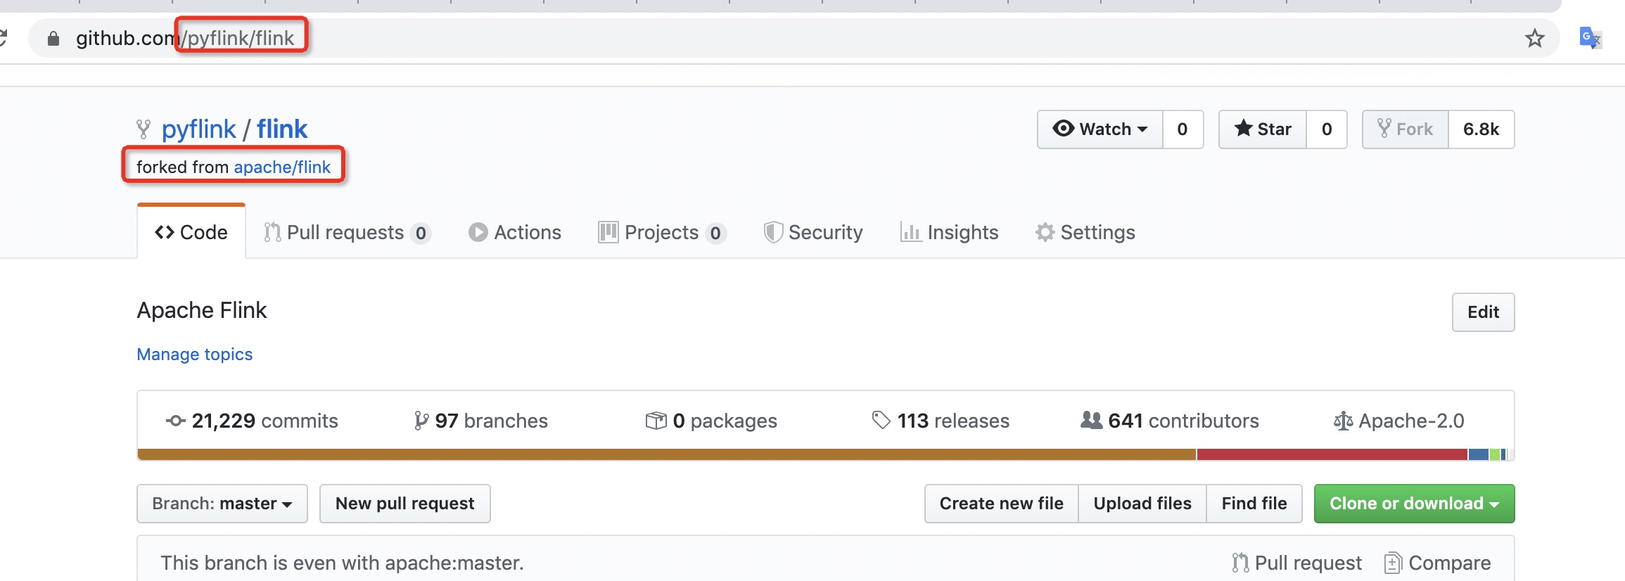Click Upload files button

[x=1142, y=504]
